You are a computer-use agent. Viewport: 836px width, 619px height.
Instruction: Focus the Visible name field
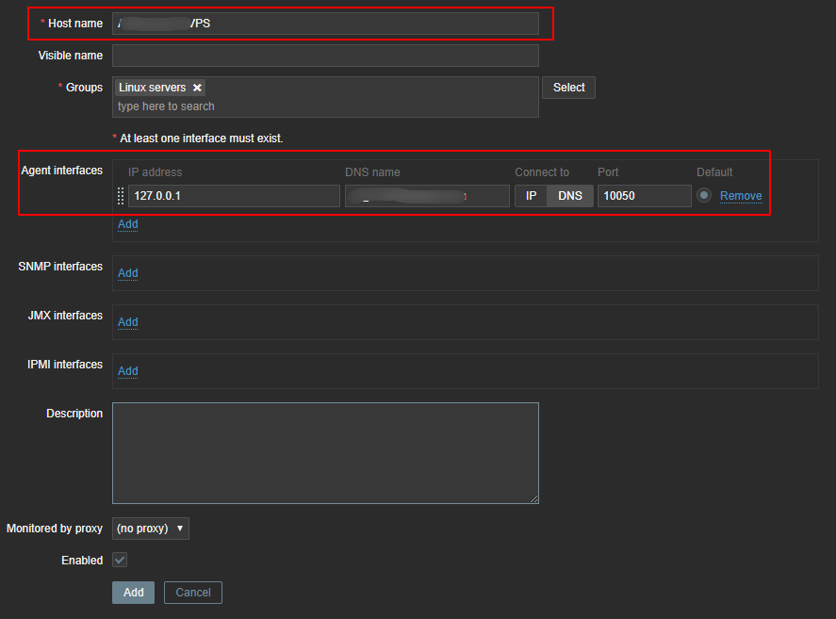pos(325,56)
